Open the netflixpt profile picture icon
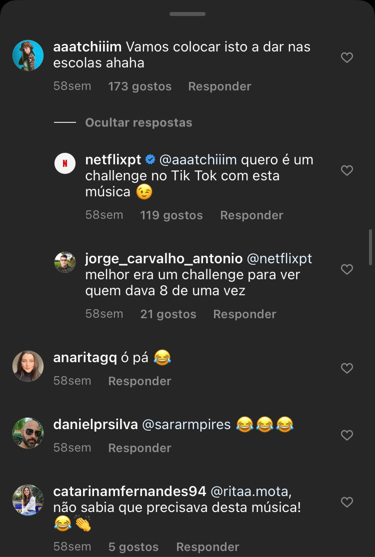The image size is (375, 557). (x=65, y=163)
